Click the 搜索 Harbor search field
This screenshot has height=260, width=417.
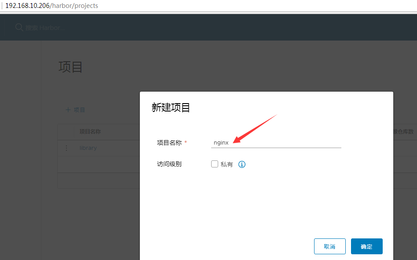point(45,28)
